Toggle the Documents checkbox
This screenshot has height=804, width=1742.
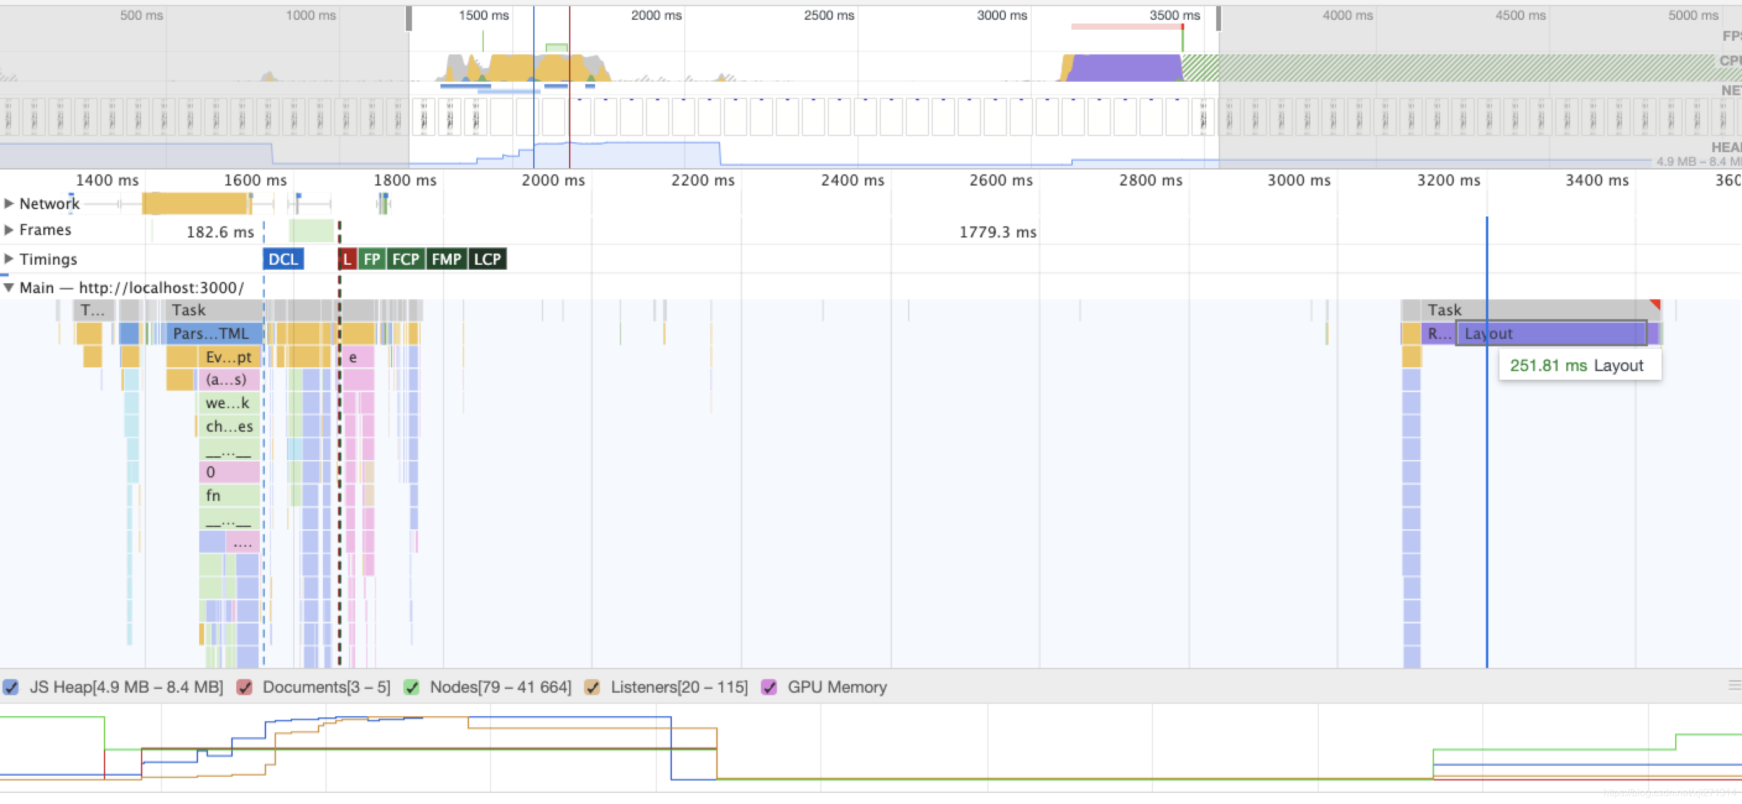[245, 687]
